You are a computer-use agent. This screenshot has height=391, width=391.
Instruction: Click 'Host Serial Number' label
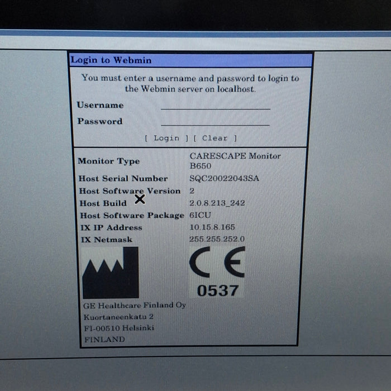[123, 179]
